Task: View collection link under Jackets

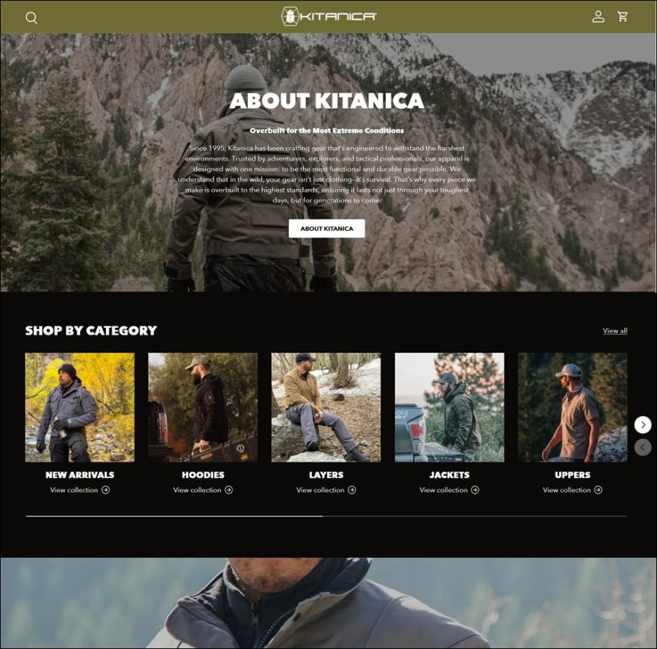Action: tap(449, 490)
